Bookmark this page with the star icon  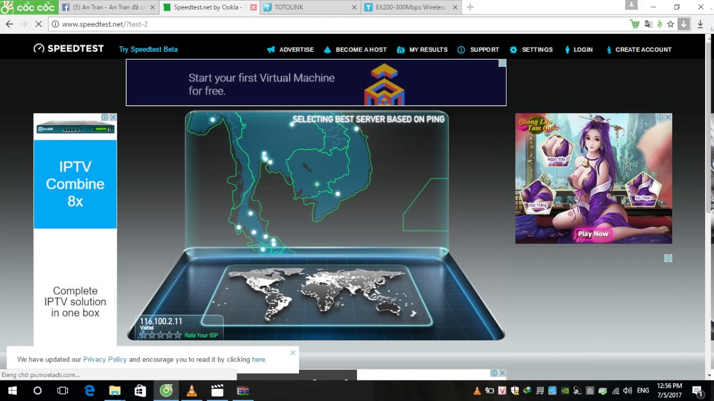point(670,24)
